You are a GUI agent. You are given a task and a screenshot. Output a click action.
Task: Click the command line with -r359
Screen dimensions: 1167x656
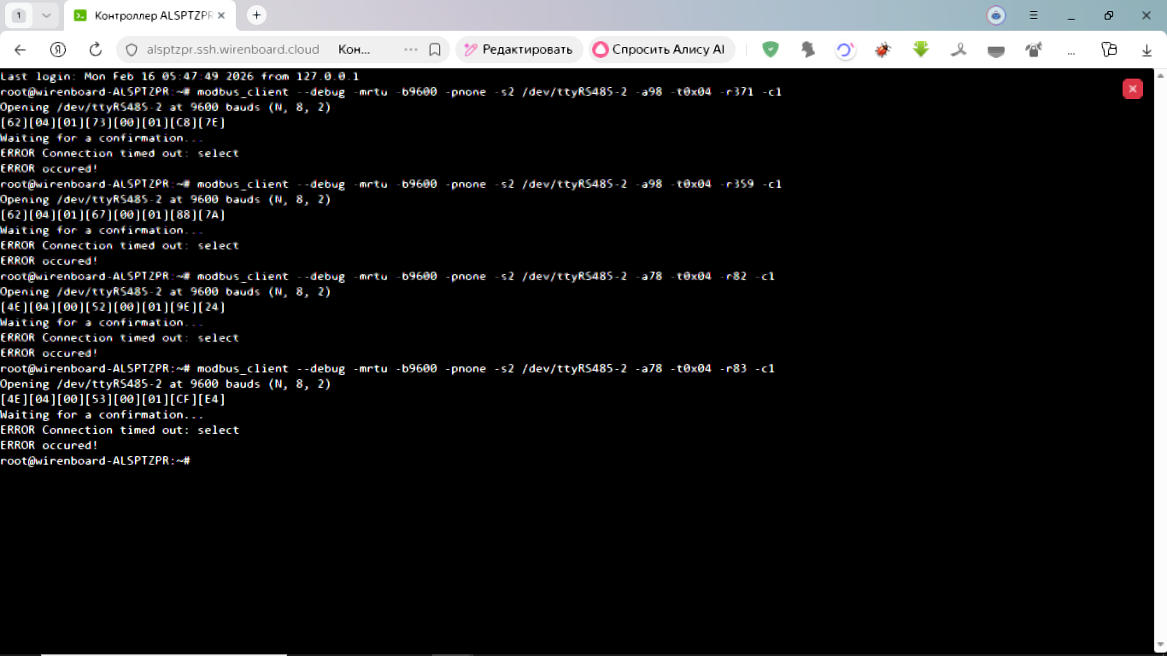(391, 184)
